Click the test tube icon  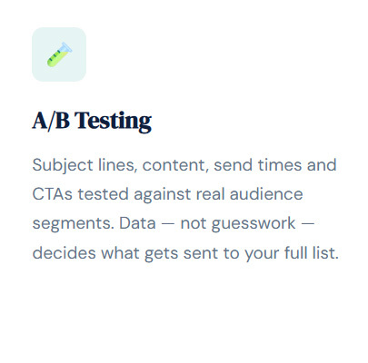pyautogui.click(x=59, y=54)
